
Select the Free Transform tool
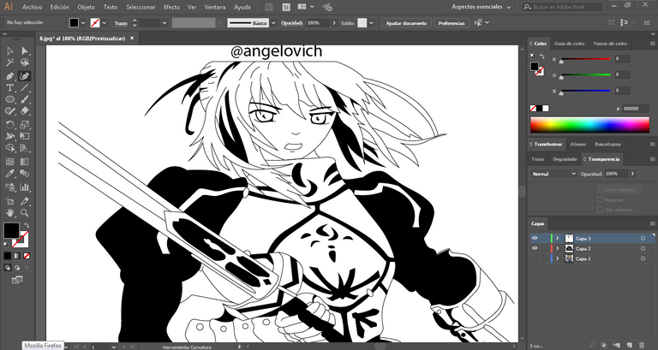25,136
